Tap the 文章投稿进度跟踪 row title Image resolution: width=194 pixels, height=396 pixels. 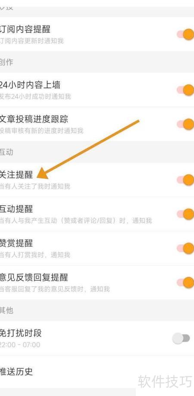pyautogui.click(x=34, y=119)
